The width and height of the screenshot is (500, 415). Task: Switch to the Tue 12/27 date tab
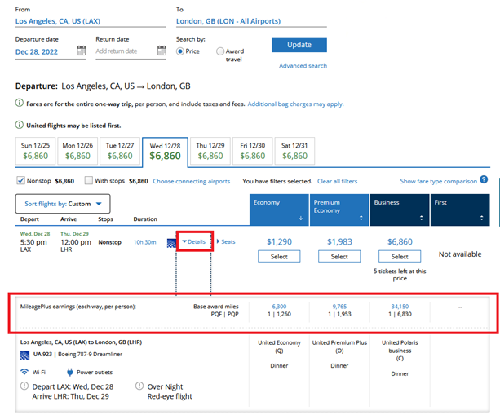click(120, 151)
